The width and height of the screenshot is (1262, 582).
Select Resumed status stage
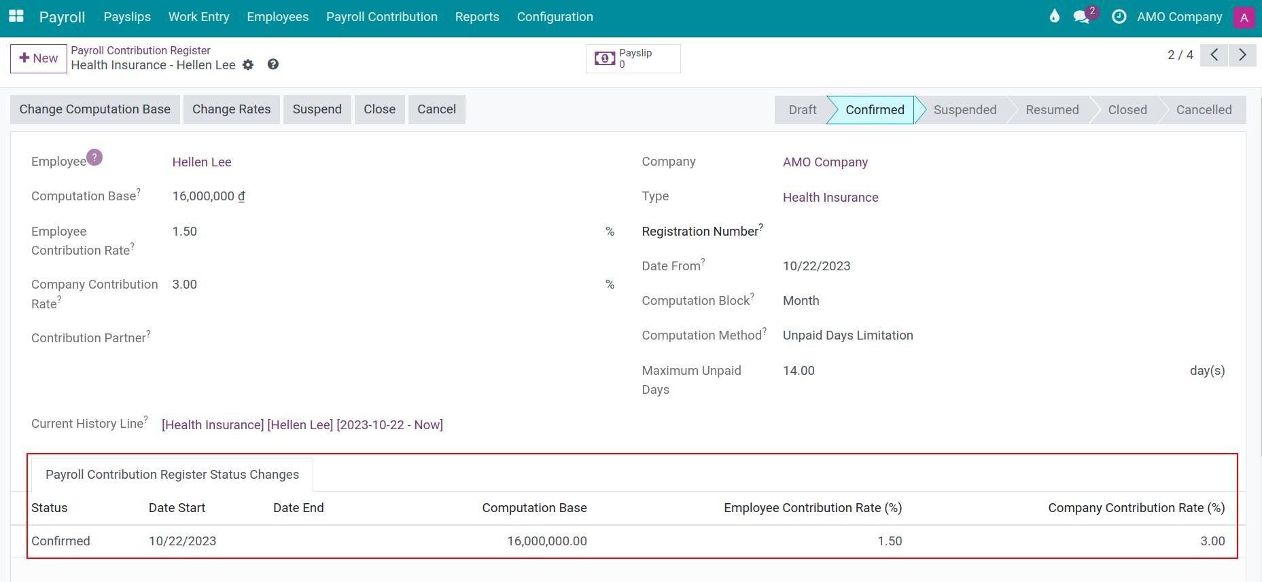pos(1052,110)
